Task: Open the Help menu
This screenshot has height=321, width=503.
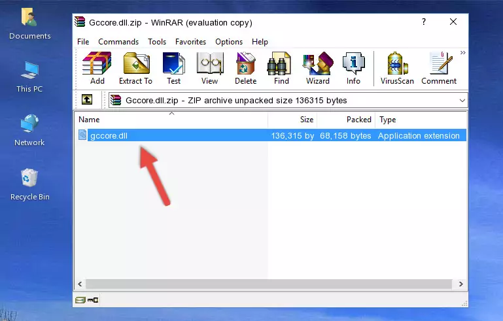Action: pos(260,42)
